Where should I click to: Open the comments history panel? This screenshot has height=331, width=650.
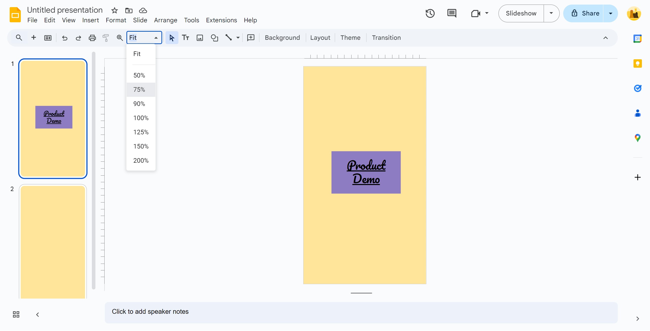coord(452,13)
